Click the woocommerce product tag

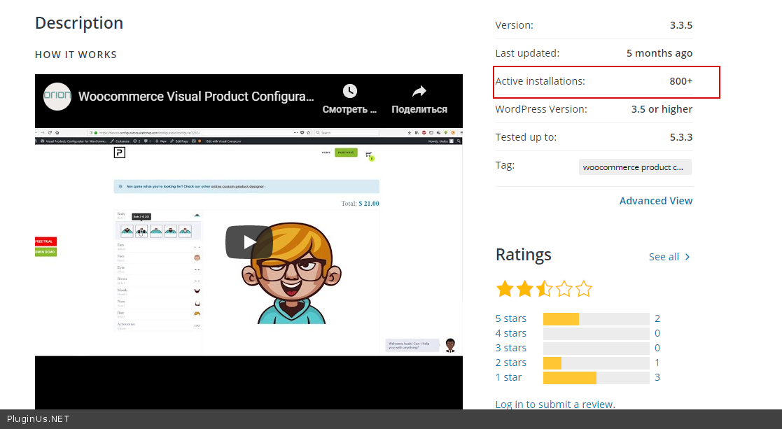click(x=635, y=167)
